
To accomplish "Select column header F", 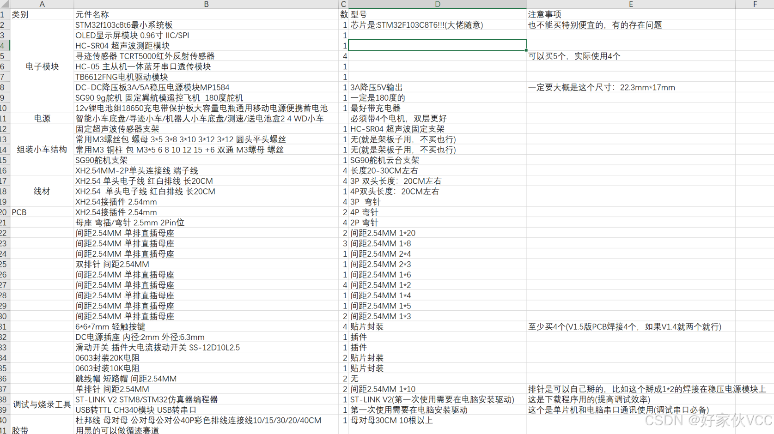I will [x=754, y=4].
